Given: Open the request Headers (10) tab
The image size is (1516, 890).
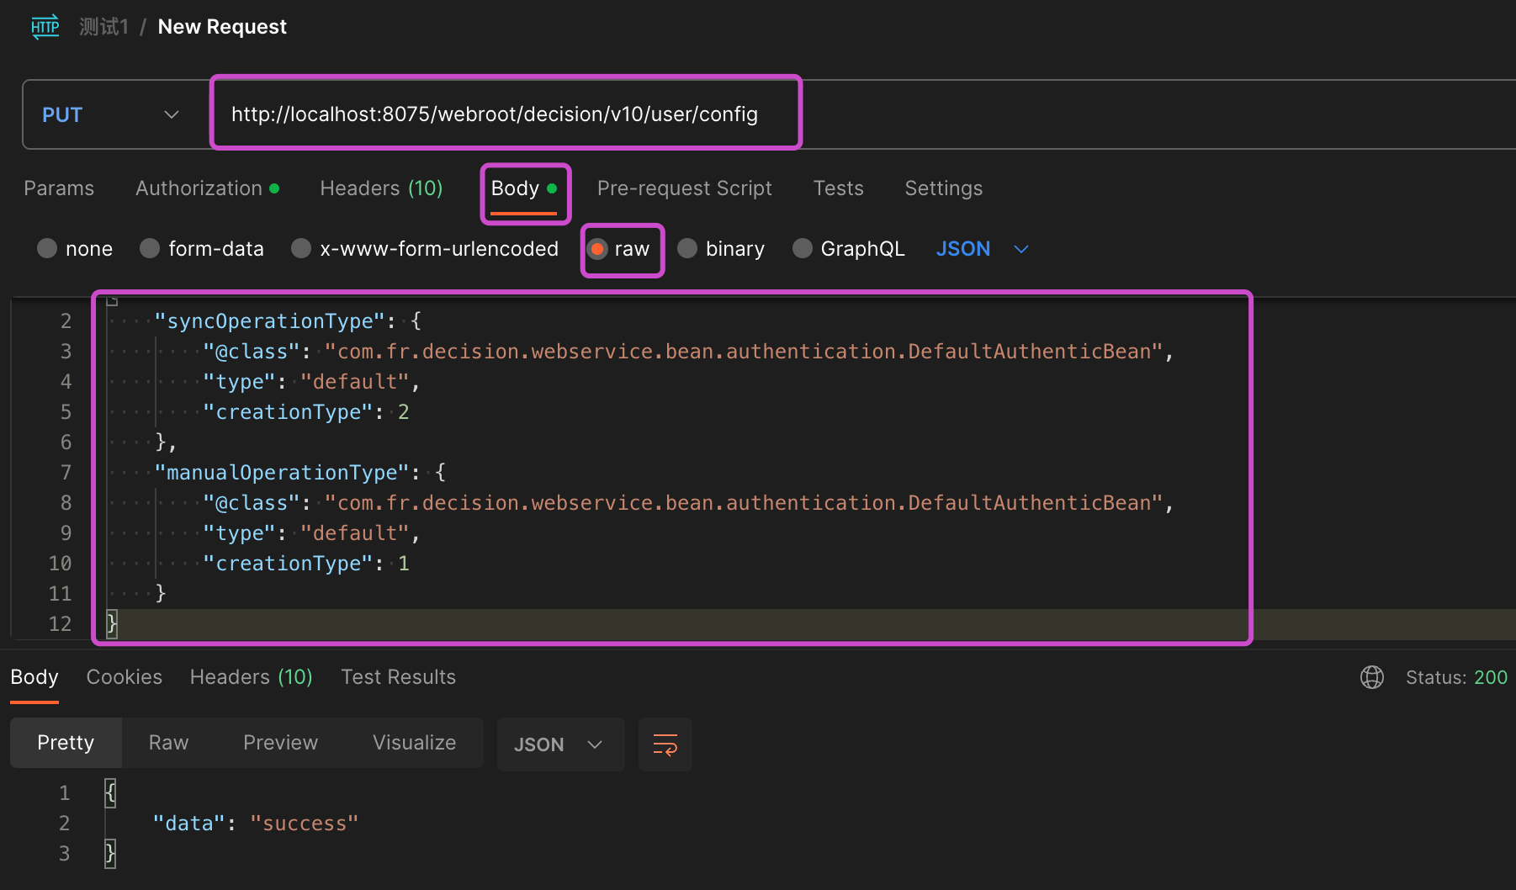Looking at the screenshot, I should coord(381,188).
